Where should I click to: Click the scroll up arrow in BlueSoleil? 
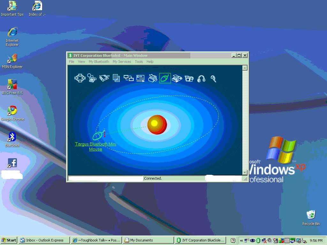tap(245, 68)
